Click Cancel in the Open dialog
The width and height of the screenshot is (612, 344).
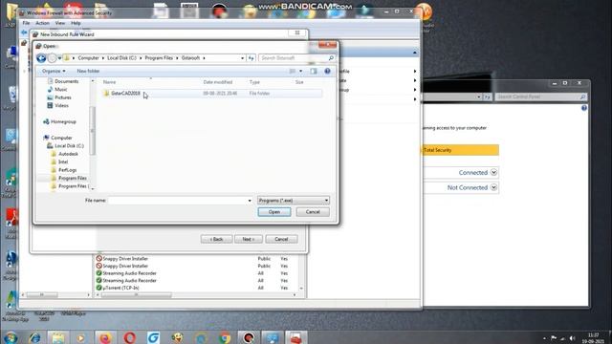click(313, 212)
